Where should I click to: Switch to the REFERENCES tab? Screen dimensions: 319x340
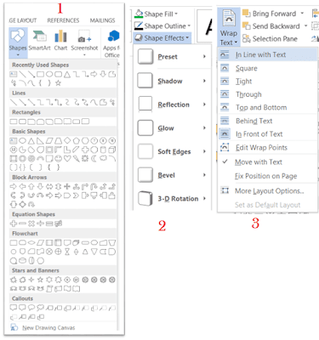click(x=63, y=20)
